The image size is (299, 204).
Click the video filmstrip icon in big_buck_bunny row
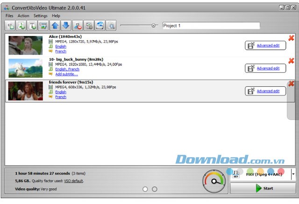pyautogui.click(x=50, y=64)
